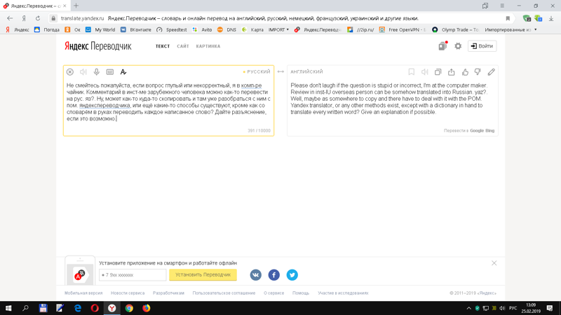Open translator settings gear

click(x=458, y=46)
